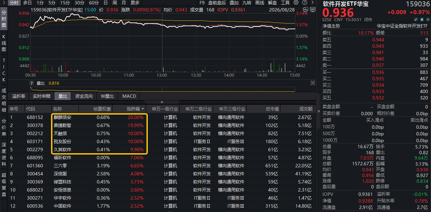Open 超级复盘 in left sidebar

pos(4,184)
